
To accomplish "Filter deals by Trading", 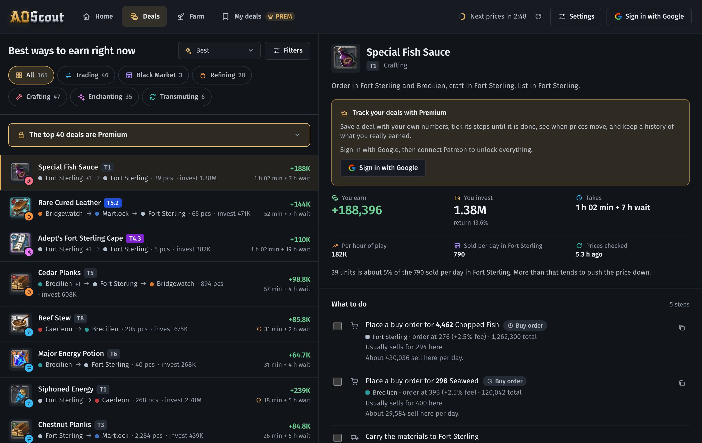I will coord(86,75).
